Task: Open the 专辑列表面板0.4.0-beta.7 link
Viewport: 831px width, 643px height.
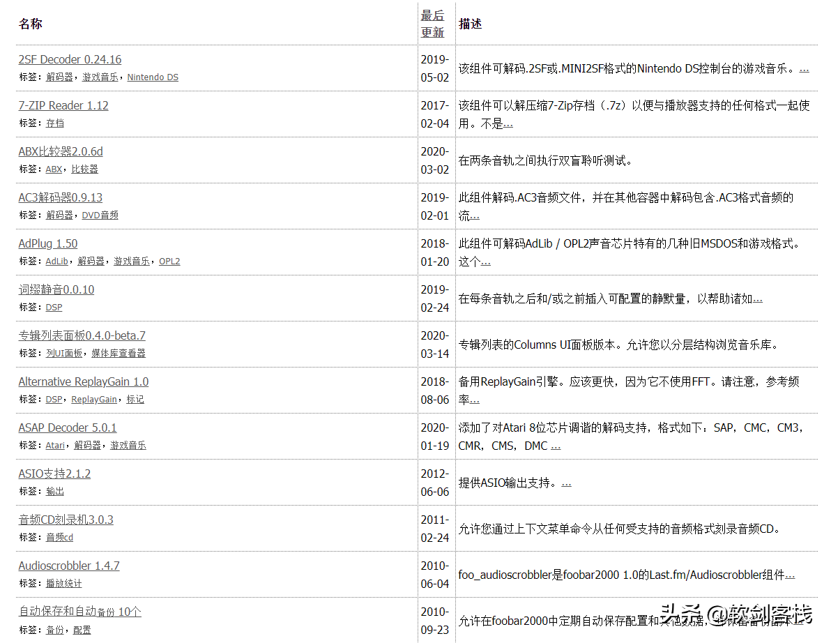Action: (82, 335)
